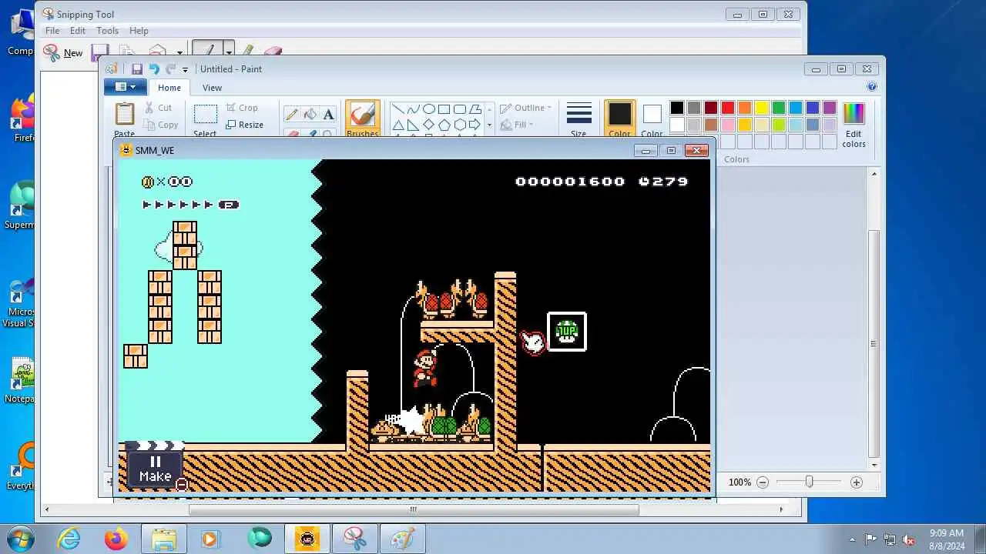Click the volume icon in system tray
This screenshot has width=986, height=554.
909,539
